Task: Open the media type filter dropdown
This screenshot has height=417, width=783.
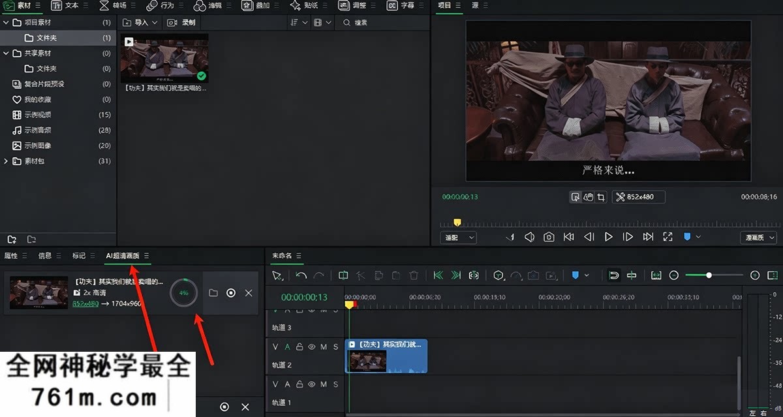Action: [x=321, y=22]
